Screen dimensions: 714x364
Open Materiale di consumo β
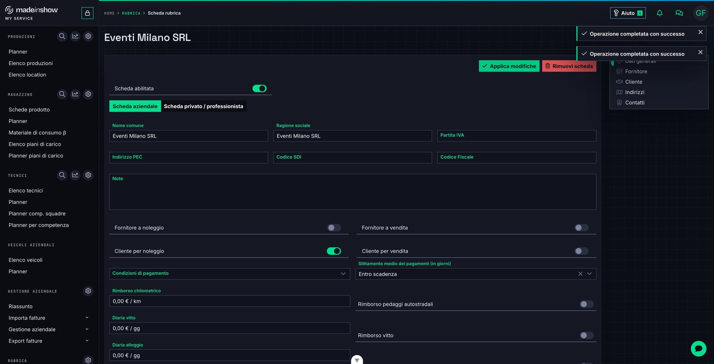[37, 133]
